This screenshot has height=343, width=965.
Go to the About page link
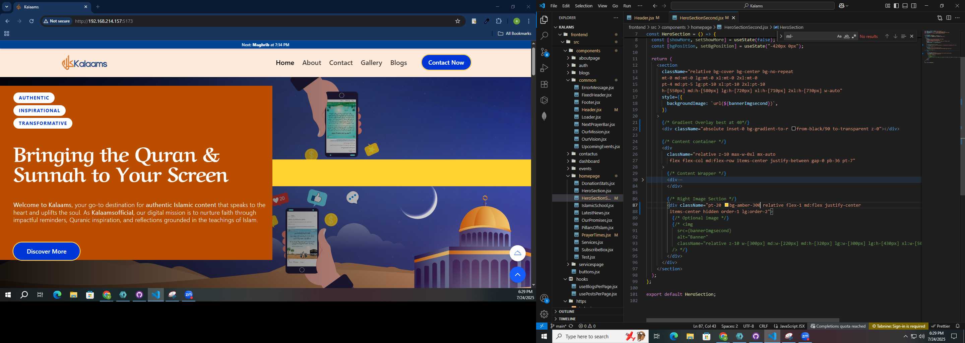[x=311, y=63]
